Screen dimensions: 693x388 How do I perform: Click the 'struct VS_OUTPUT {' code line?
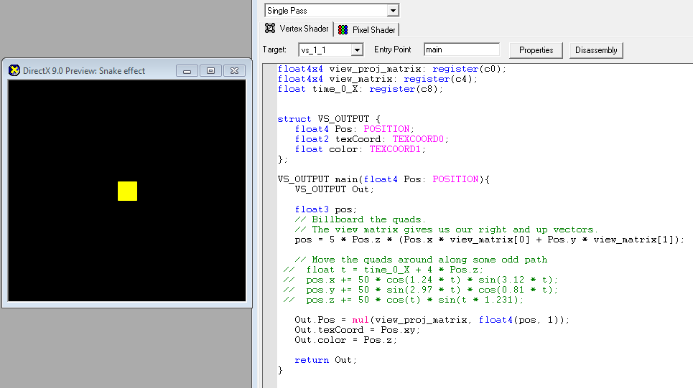329,119
